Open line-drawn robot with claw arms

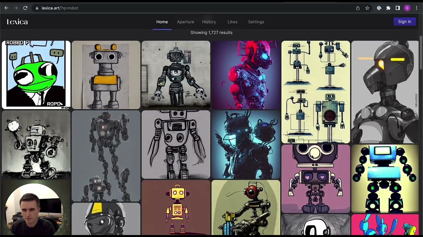pyautogui.click(x=176, y=145)
